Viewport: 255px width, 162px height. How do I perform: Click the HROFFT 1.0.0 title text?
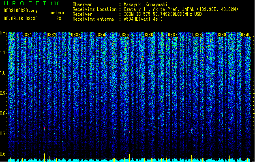pyautogui.click(x=32, y=3)
